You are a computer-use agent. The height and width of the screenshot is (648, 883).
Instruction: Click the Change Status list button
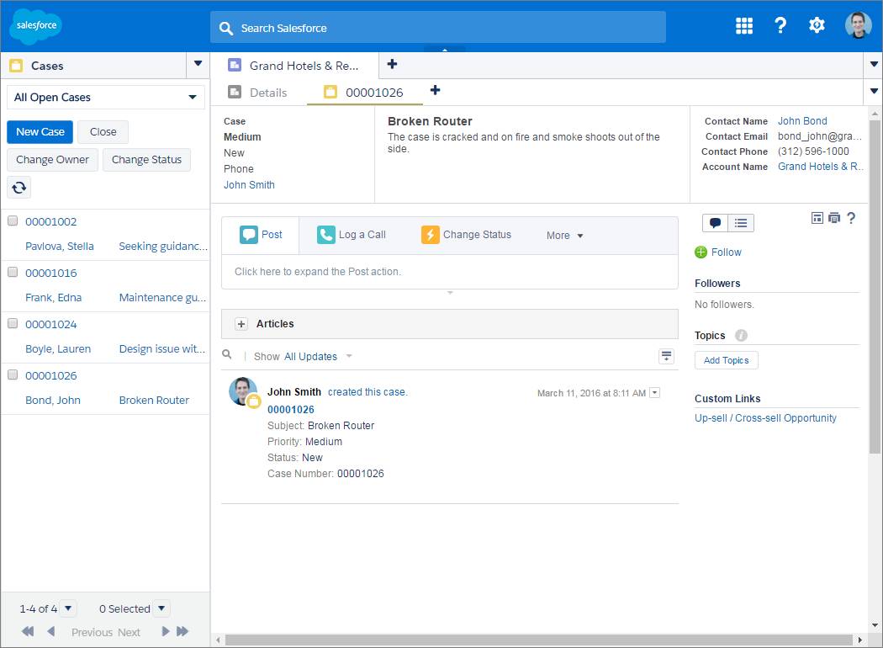[146, 159]
